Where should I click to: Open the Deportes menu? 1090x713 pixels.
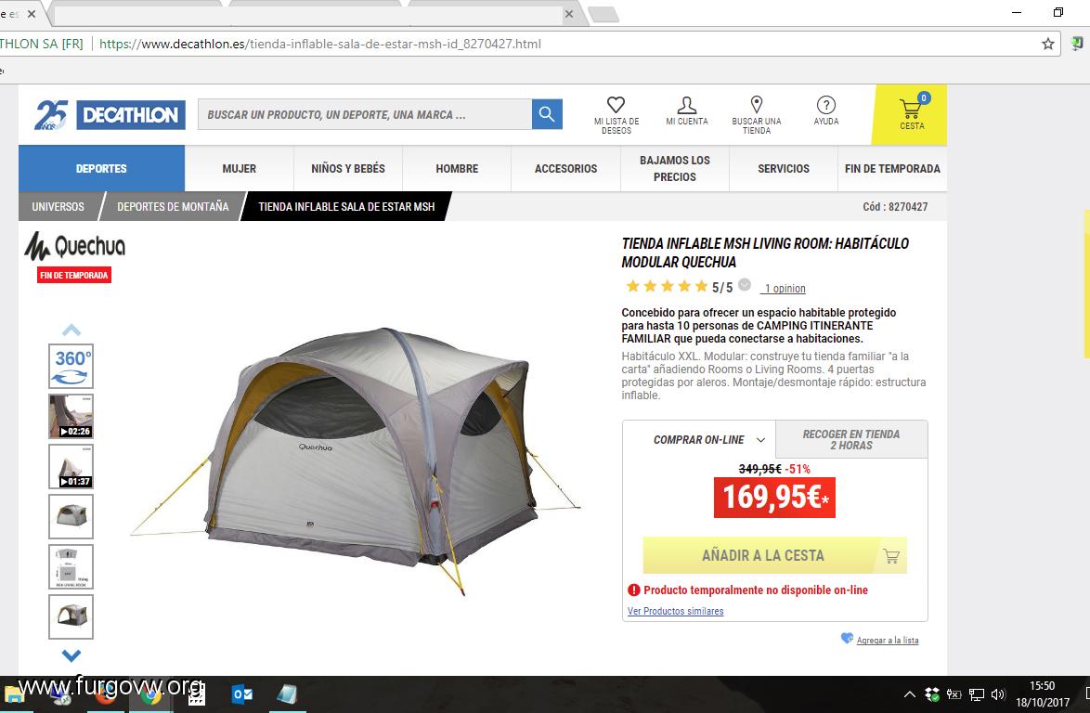click(x=101, y=168)
